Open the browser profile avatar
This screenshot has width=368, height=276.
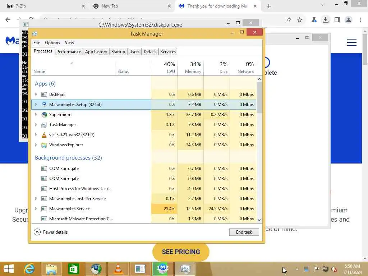click(349, 20)
